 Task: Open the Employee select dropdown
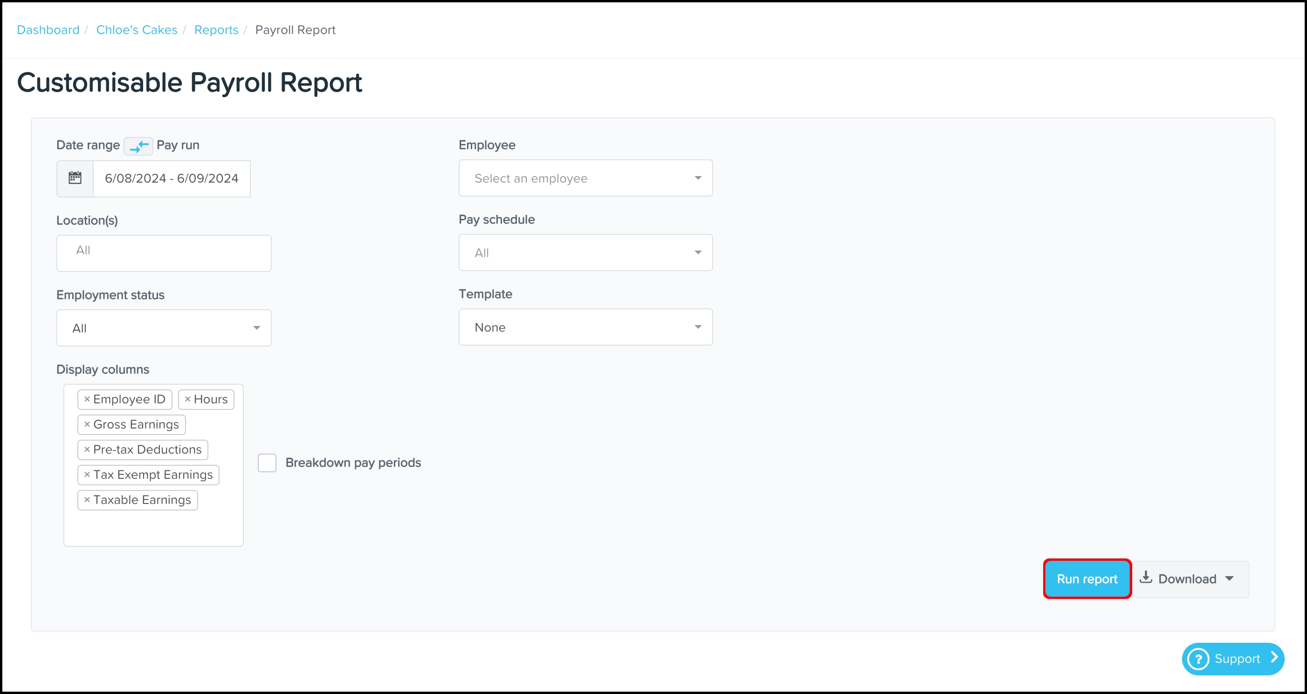point(585,178)
